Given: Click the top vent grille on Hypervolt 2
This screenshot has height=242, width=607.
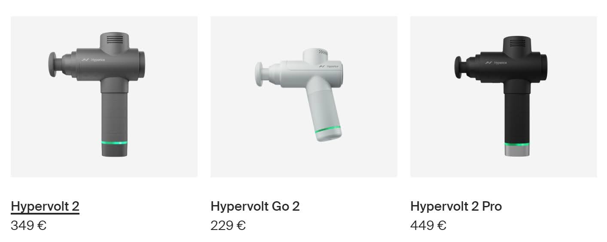Looking at the screenshot, I should coord(114,39).
